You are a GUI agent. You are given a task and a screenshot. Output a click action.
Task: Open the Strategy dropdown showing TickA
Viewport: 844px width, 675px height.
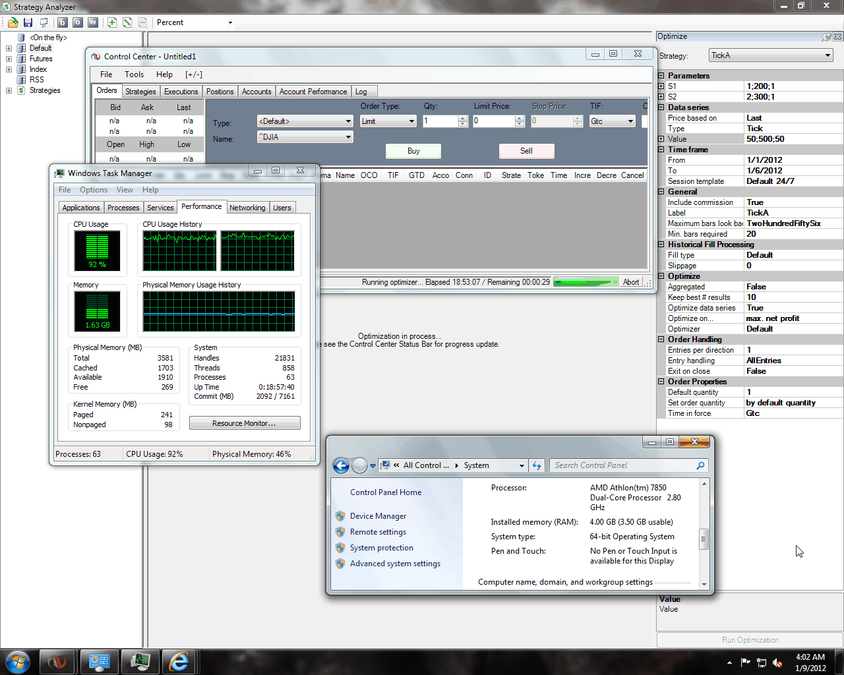[771, 55]
